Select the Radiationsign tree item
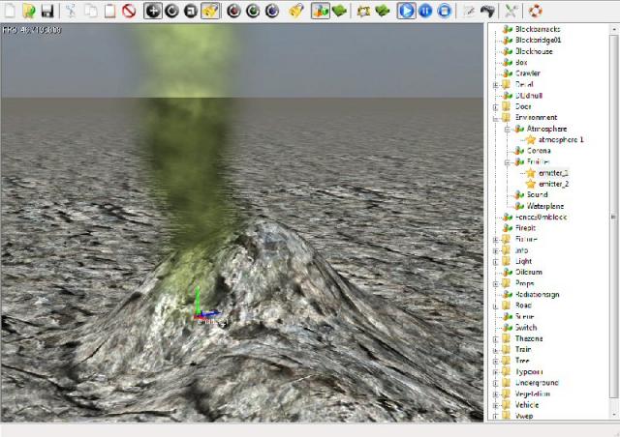Viewport: 620px width, 437px height. (536, 294)
